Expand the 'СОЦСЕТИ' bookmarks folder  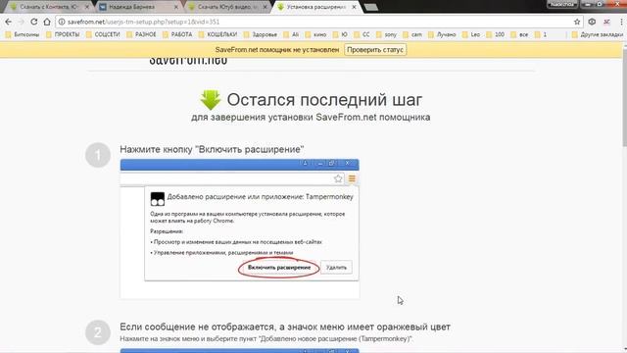(103, 34)
